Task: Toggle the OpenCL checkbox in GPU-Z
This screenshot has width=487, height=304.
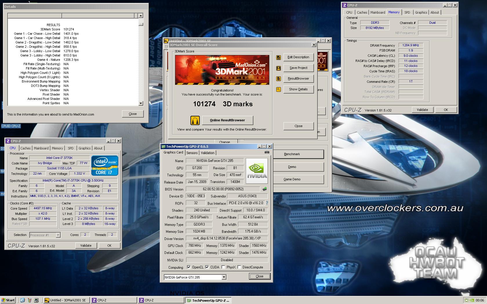Action: click(x=189, y=267)
